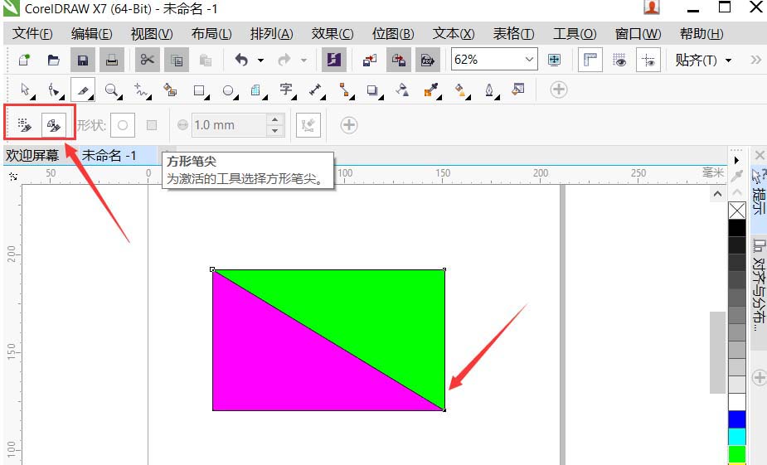The width and height of the screenshot is (767, 465).
Task: Pick the eyedropper above the color palette
Action: (x=736, y=176)
